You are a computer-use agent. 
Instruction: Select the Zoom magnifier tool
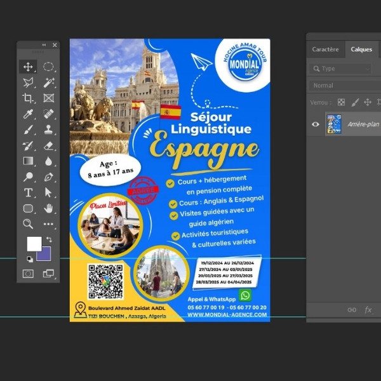click(x=28, y=224)
